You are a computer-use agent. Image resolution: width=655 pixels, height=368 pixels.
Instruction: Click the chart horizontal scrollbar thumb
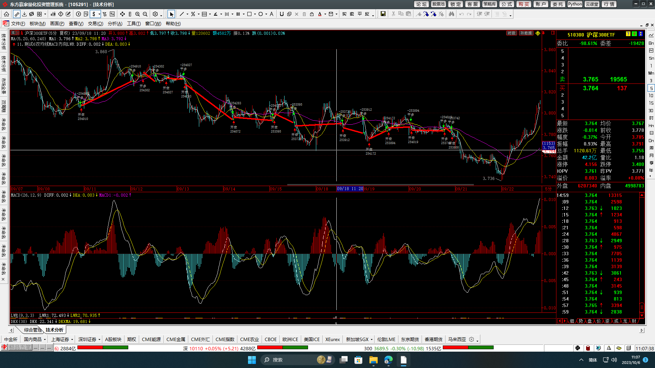tap(380, 185)
